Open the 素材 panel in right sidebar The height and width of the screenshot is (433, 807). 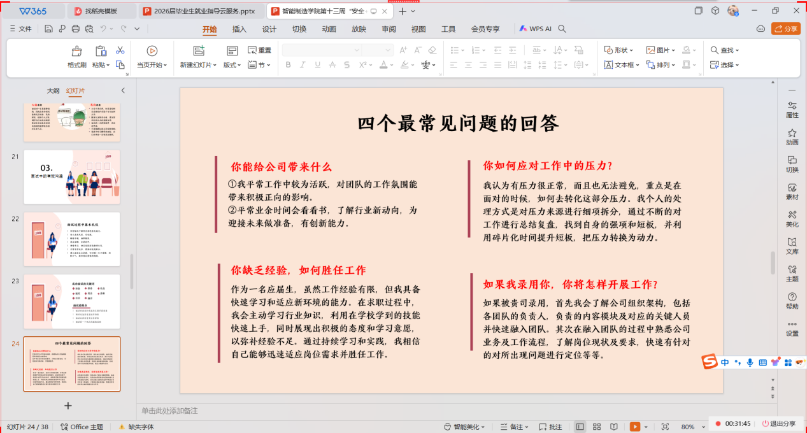(x=792, y=191)
